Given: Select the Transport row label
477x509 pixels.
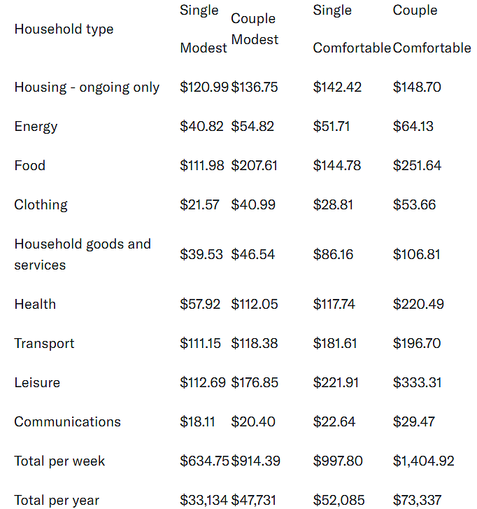Looking at the screenshot, I should point(45,344).
